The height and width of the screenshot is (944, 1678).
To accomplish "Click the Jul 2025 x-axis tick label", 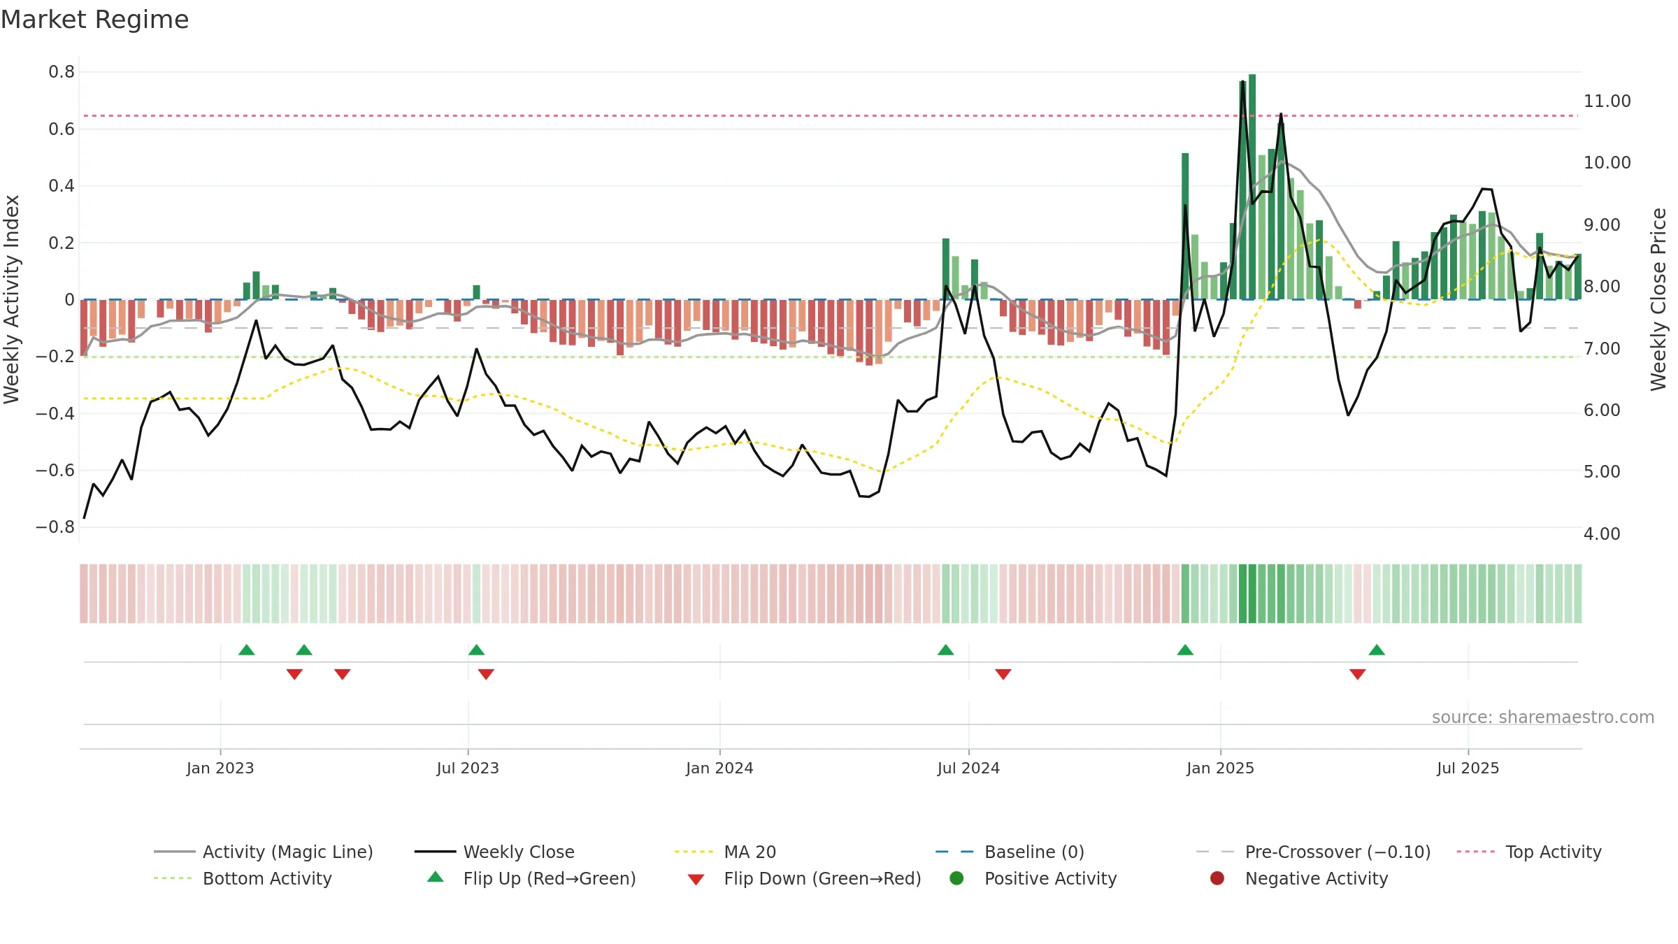I will (1468, 768).
